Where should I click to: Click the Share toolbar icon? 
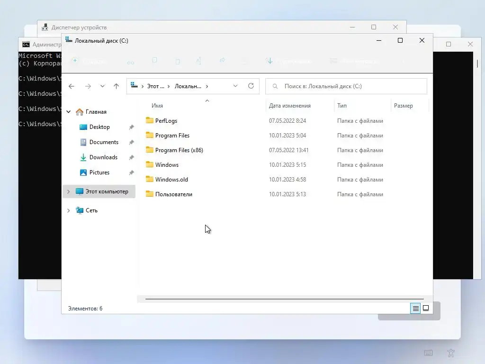[x=222, y=61]
